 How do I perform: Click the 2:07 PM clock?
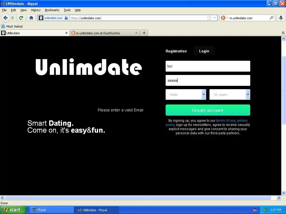[x=275, y=210]
